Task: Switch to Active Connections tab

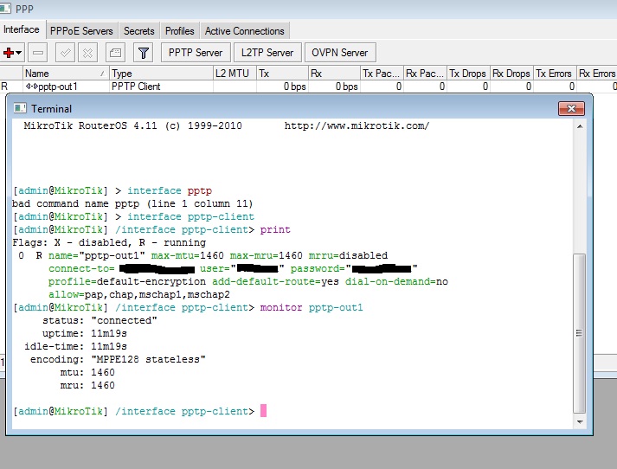Action: [244, 30]
